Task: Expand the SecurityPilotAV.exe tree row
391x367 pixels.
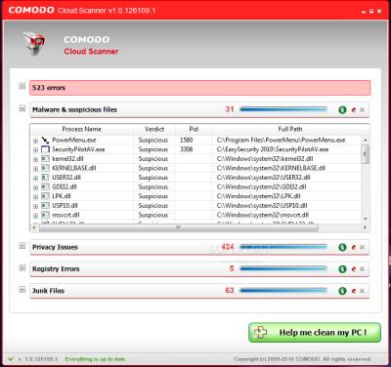Action: click(35, 150)
